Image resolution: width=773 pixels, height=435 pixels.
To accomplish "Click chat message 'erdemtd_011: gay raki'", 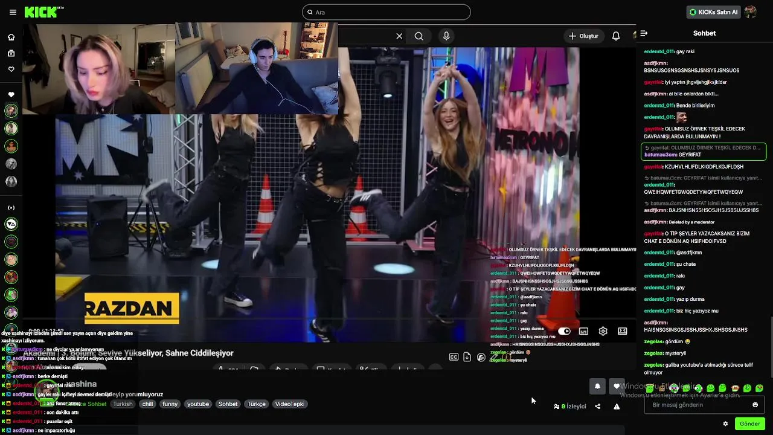I will click(669, 52).
